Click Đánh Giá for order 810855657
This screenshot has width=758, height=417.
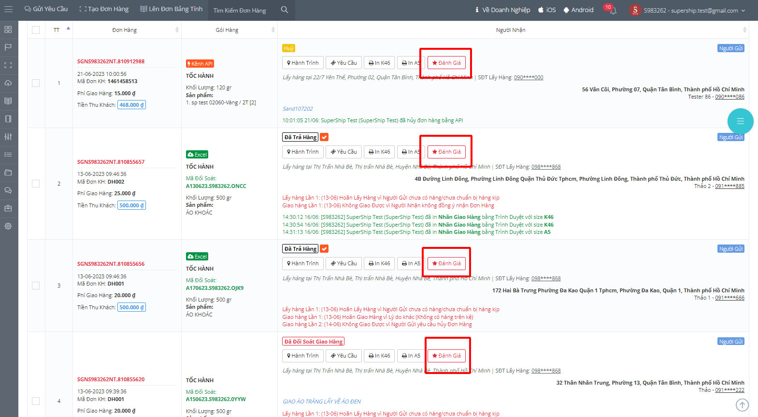coord(446,152)
